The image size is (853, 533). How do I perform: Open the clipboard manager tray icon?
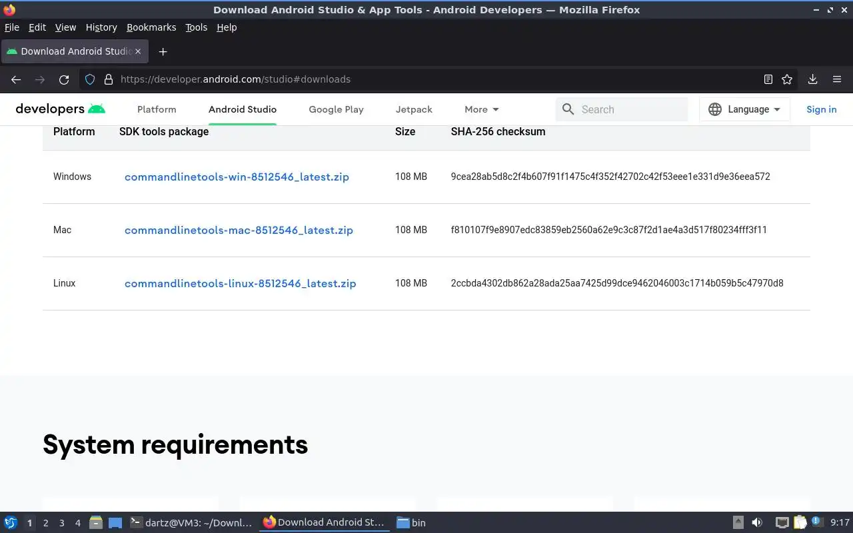click(800, 523)
